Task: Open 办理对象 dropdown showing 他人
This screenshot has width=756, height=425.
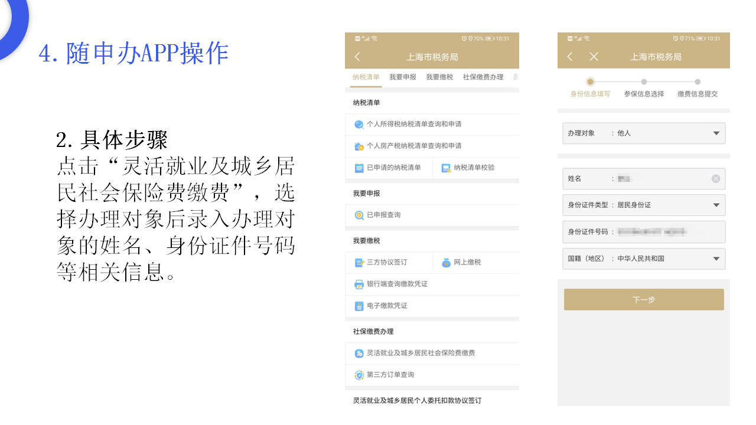Action: coord(644,133)
